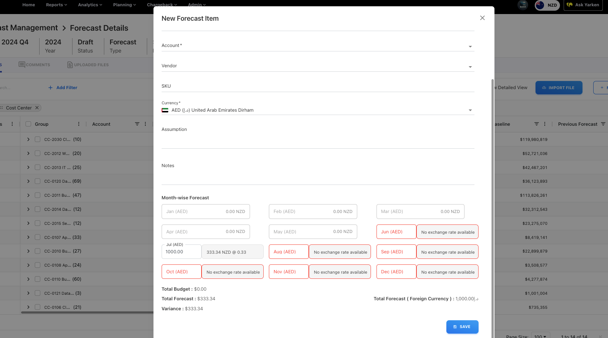
Task: Click the Account column filter icon
Action: tap(137, 124)
